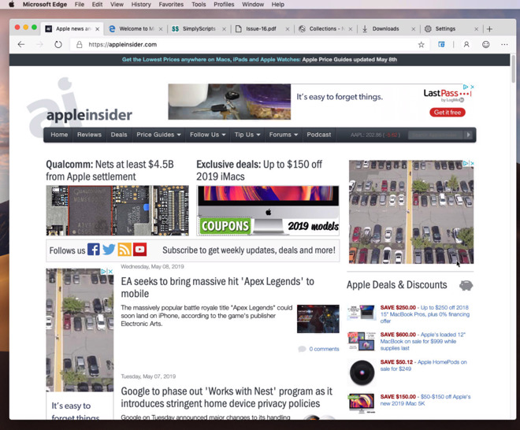The height and width of the screenshot is (430, 520).
Task: Click the RSS feed icon
Action: [124, 250]
